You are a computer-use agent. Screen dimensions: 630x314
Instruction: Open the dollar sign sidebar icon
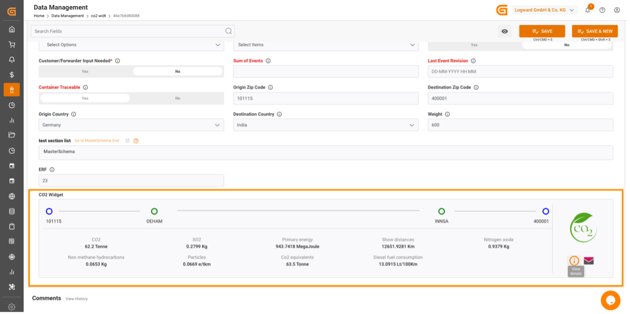(12, 75)
